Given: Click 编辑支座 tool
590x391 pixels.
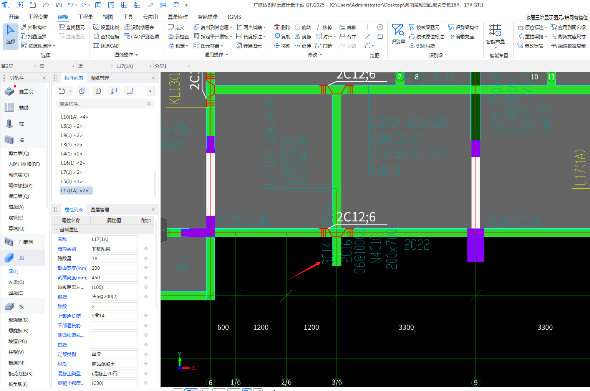Looking at the screenshot, I should coord(461,36).
